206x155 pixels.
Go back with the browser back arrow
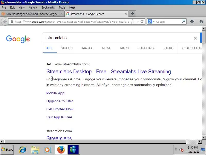click(x=5, y=21)
